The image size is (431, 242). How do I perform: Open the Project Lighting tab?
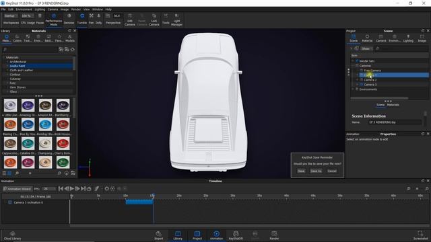click(x=408, y=38)
